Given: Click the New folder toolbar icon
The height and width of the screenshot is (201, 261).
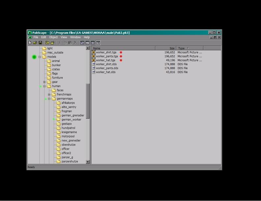Looking at the screenshot, I should point(53,43).
